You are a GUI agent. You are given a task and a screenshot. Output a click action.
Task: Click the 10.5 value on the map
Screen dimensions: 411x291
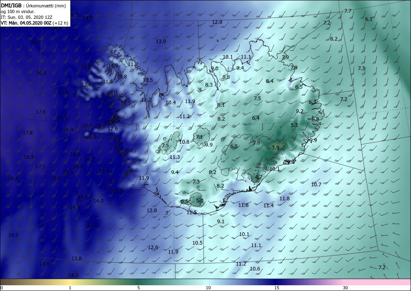click(197, 243)
